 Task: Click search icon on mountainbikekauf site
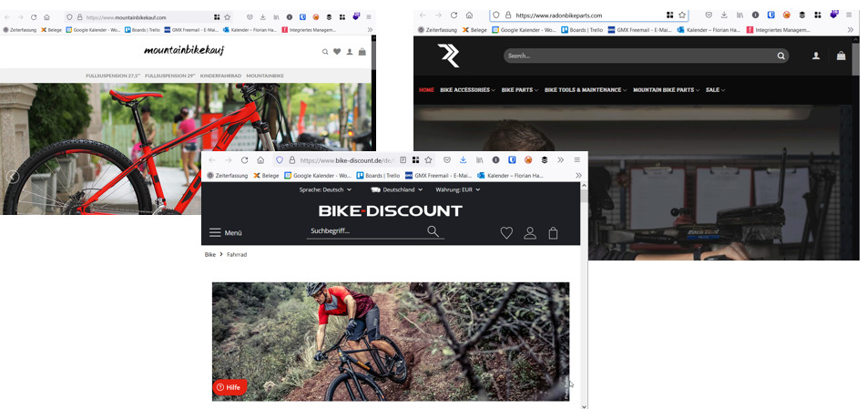[x=325, y=52]
